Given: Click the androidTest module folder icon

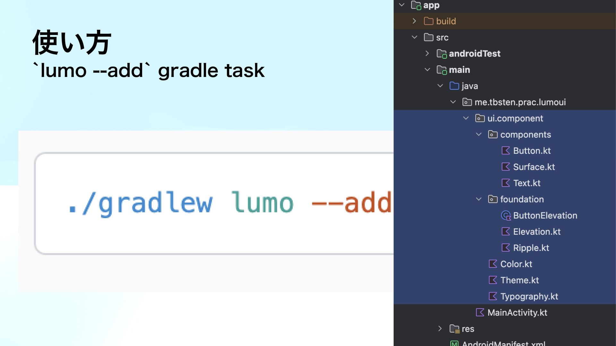Looking at the screenshot, I should [x=441, y=54].
